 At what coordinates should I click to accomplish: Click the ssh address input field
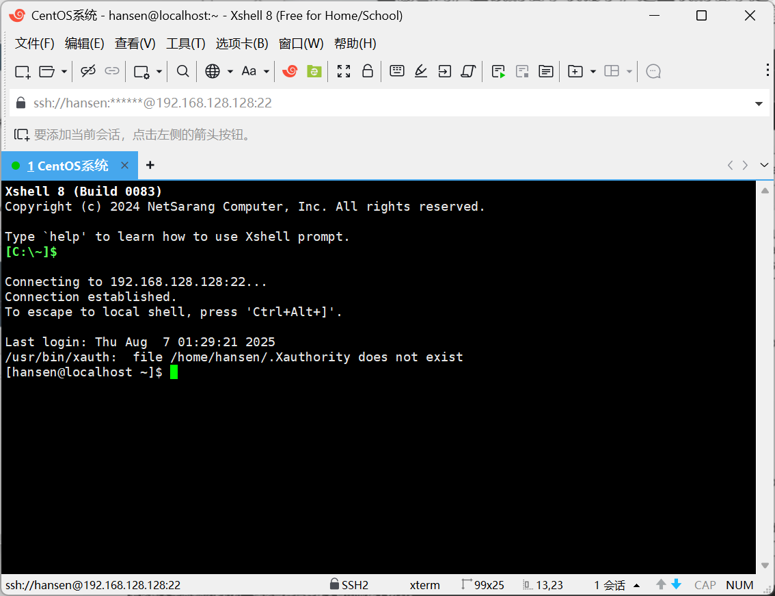383,103
